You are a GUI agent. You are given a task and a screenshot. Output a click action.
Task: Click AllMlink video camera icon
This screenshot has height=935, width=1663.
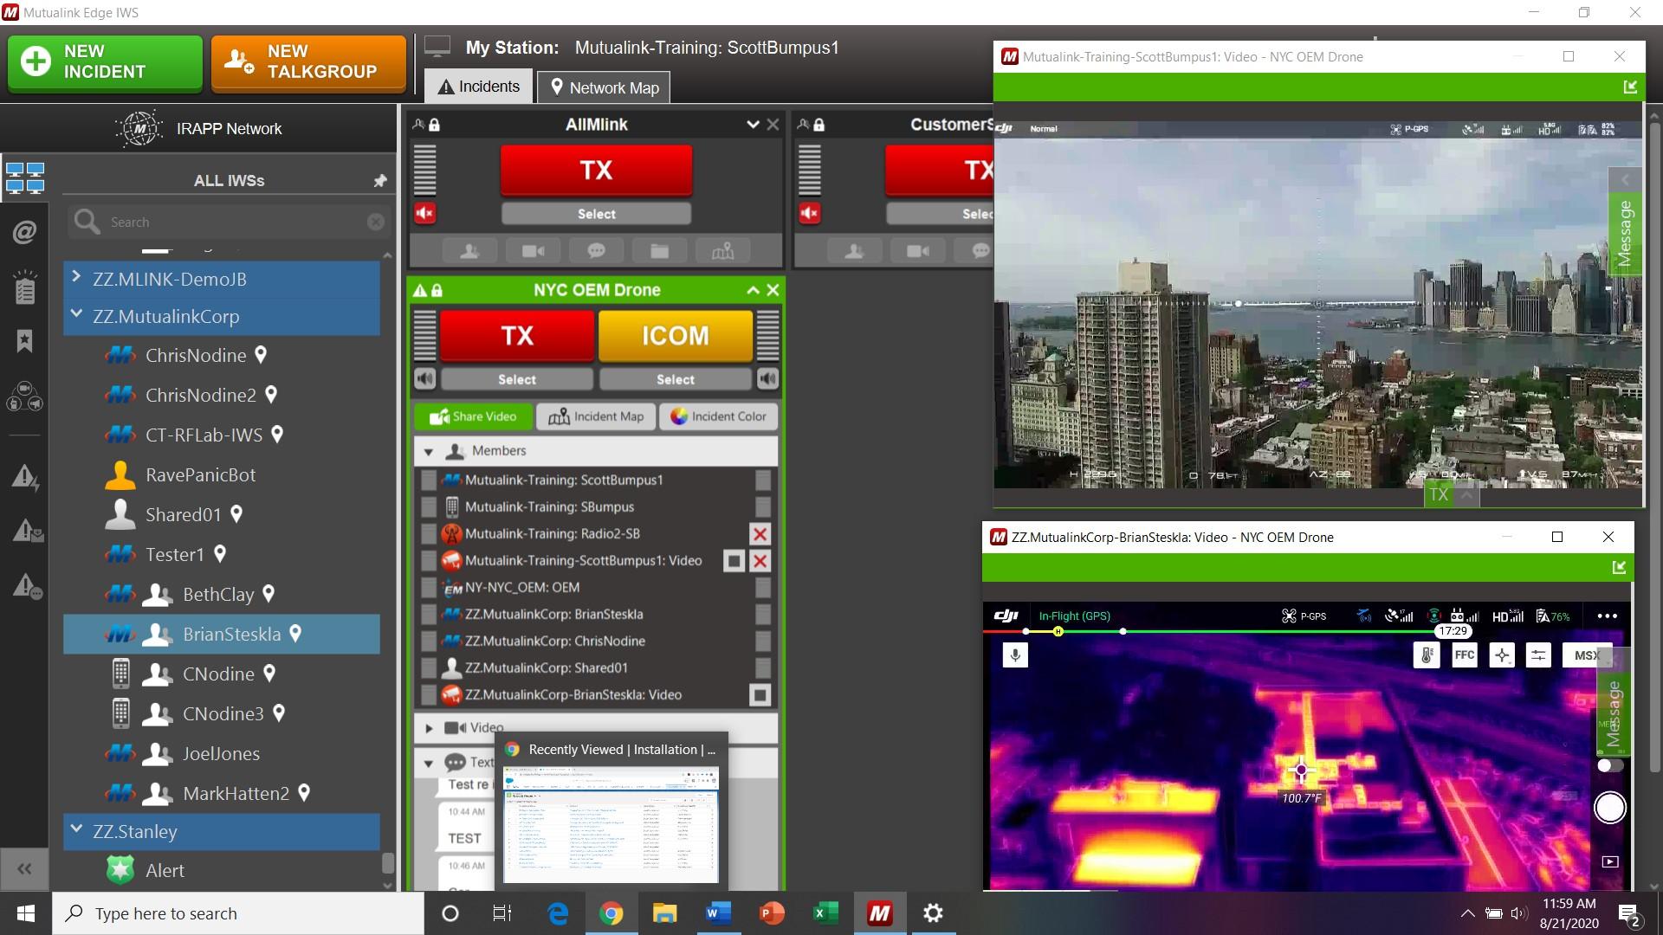tap(533, 251)
